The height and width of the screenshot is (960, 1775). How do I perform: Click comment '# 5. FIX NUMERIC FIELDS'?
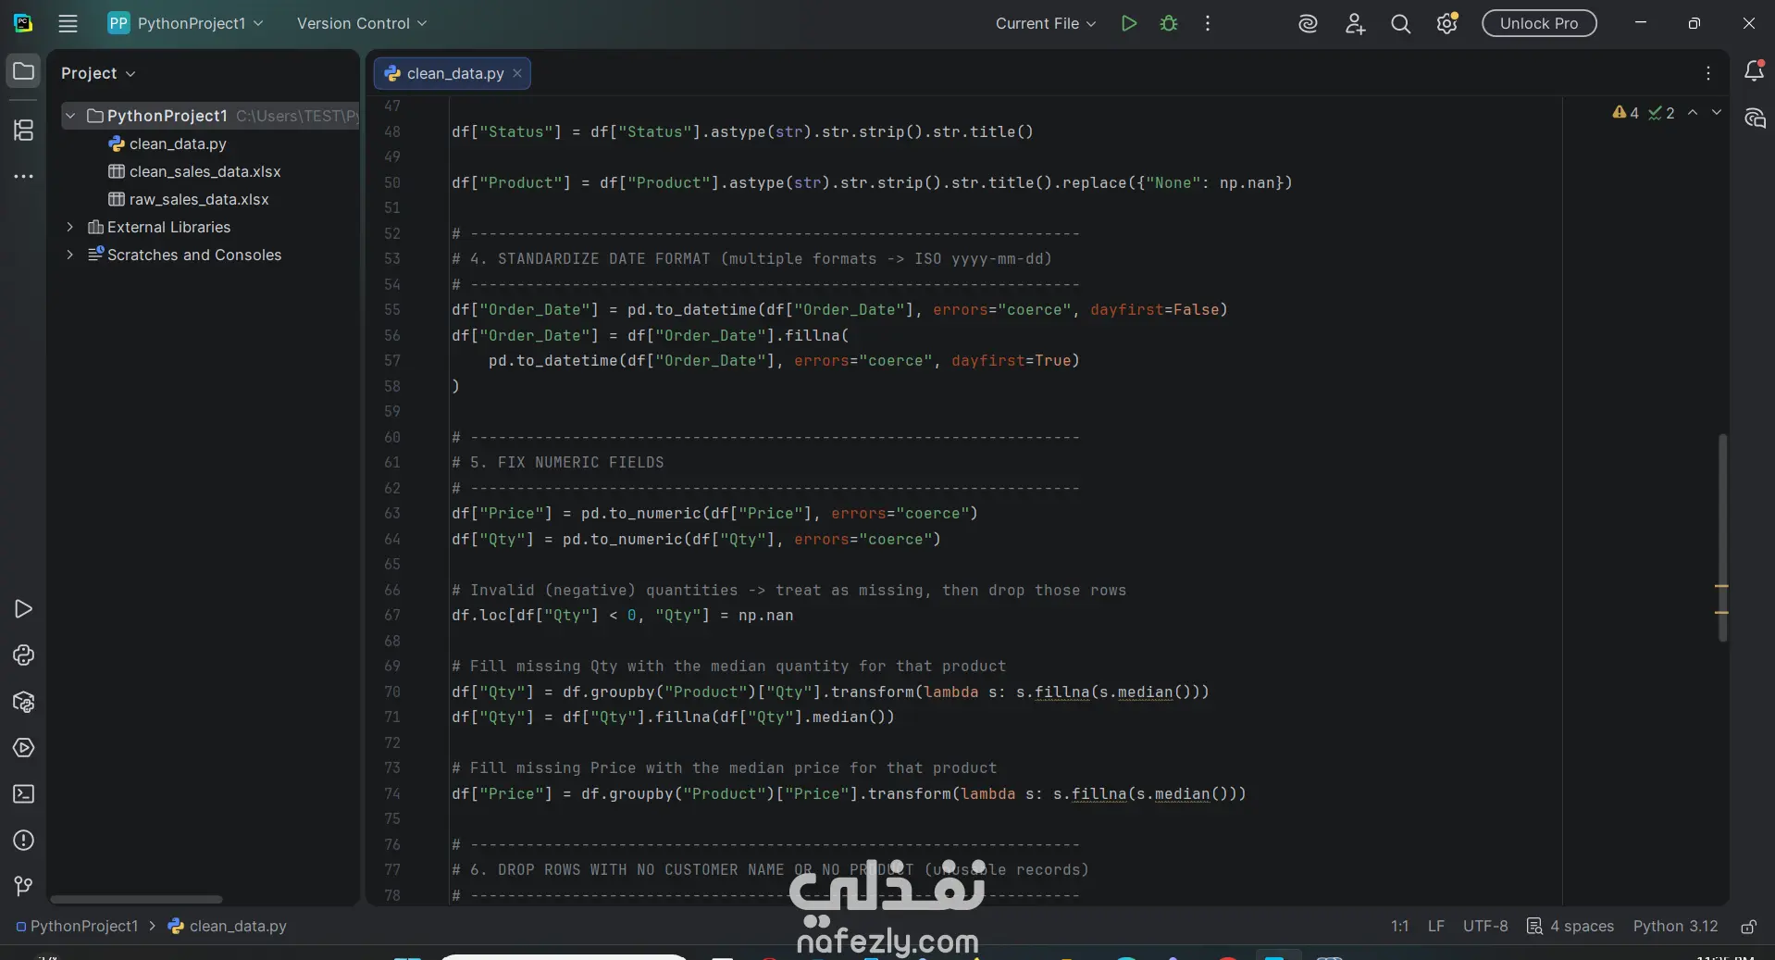coord(557,462)
